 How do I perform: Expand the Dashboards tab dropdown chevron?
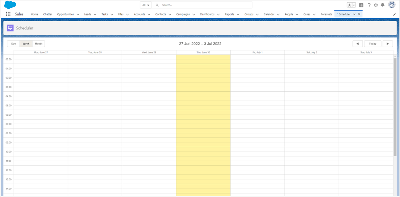click(x=219, y=14)
